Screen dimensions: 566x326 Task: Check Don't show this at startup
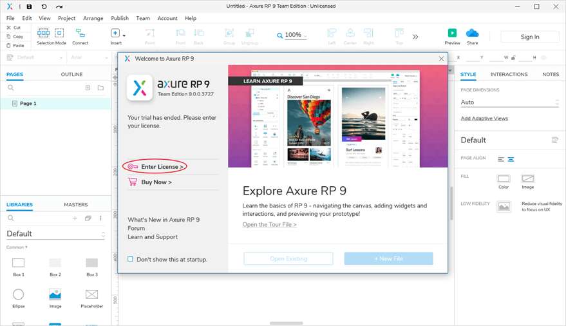pos(131,259)
